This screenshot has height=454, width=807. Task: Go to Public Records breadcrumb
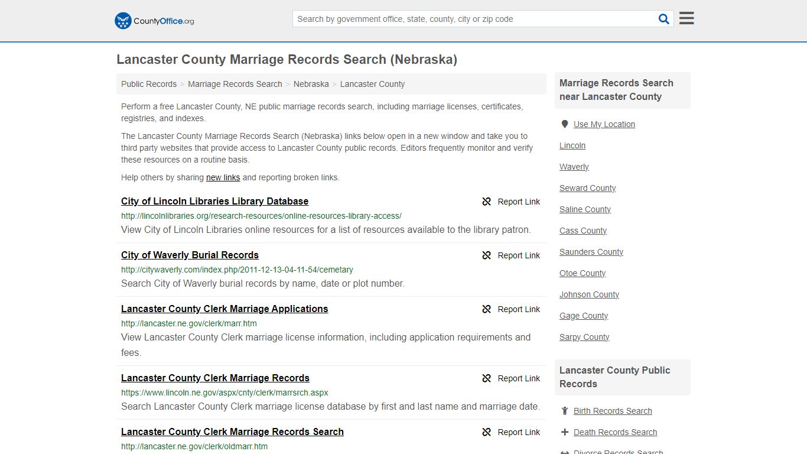click(149, 84)
